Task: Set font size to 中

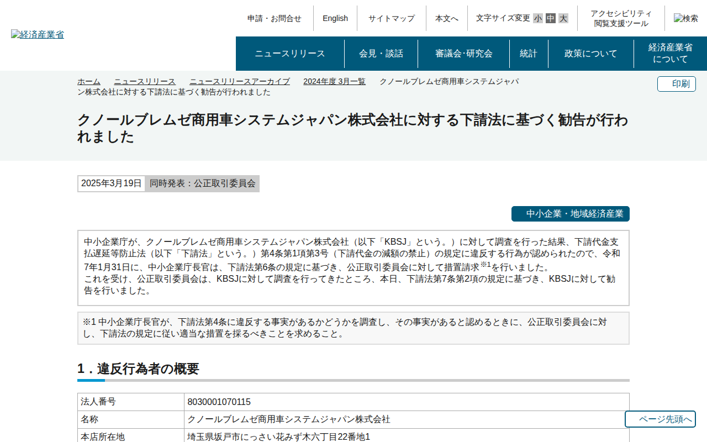Action: [551, 18]
